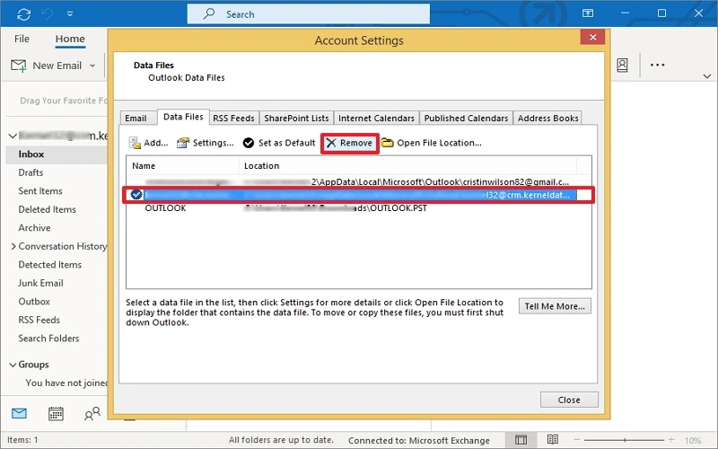
Task: Select the Data Files tab
Action: pos(183,117)
